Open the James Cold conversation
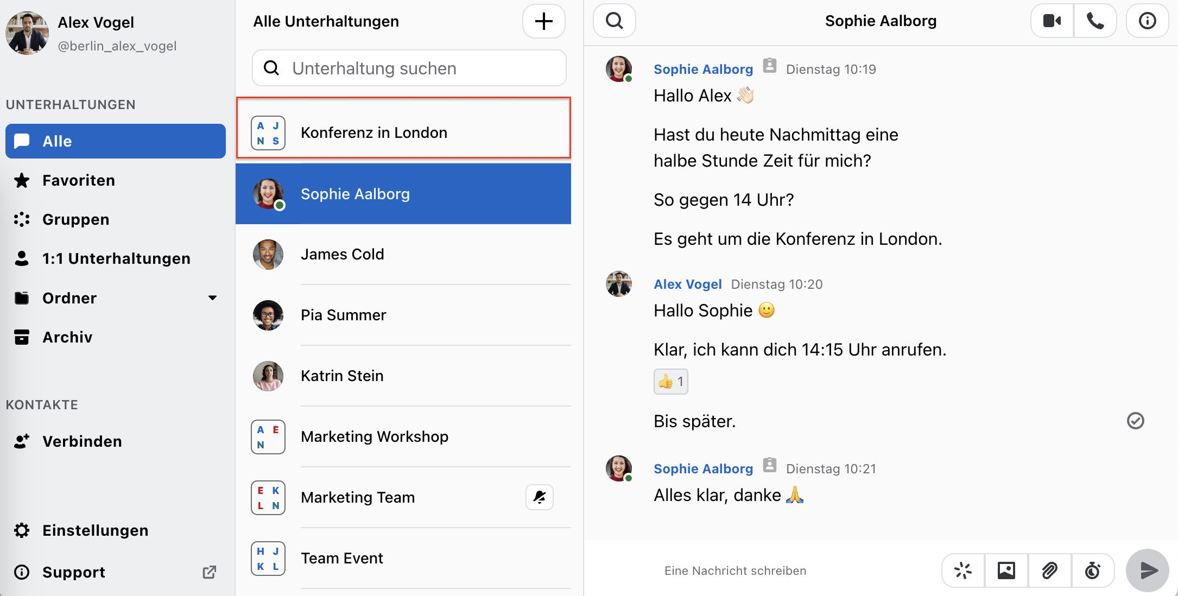Image resolution: width=1178 pixels, height=596 pixels. (x=403, y=254)
